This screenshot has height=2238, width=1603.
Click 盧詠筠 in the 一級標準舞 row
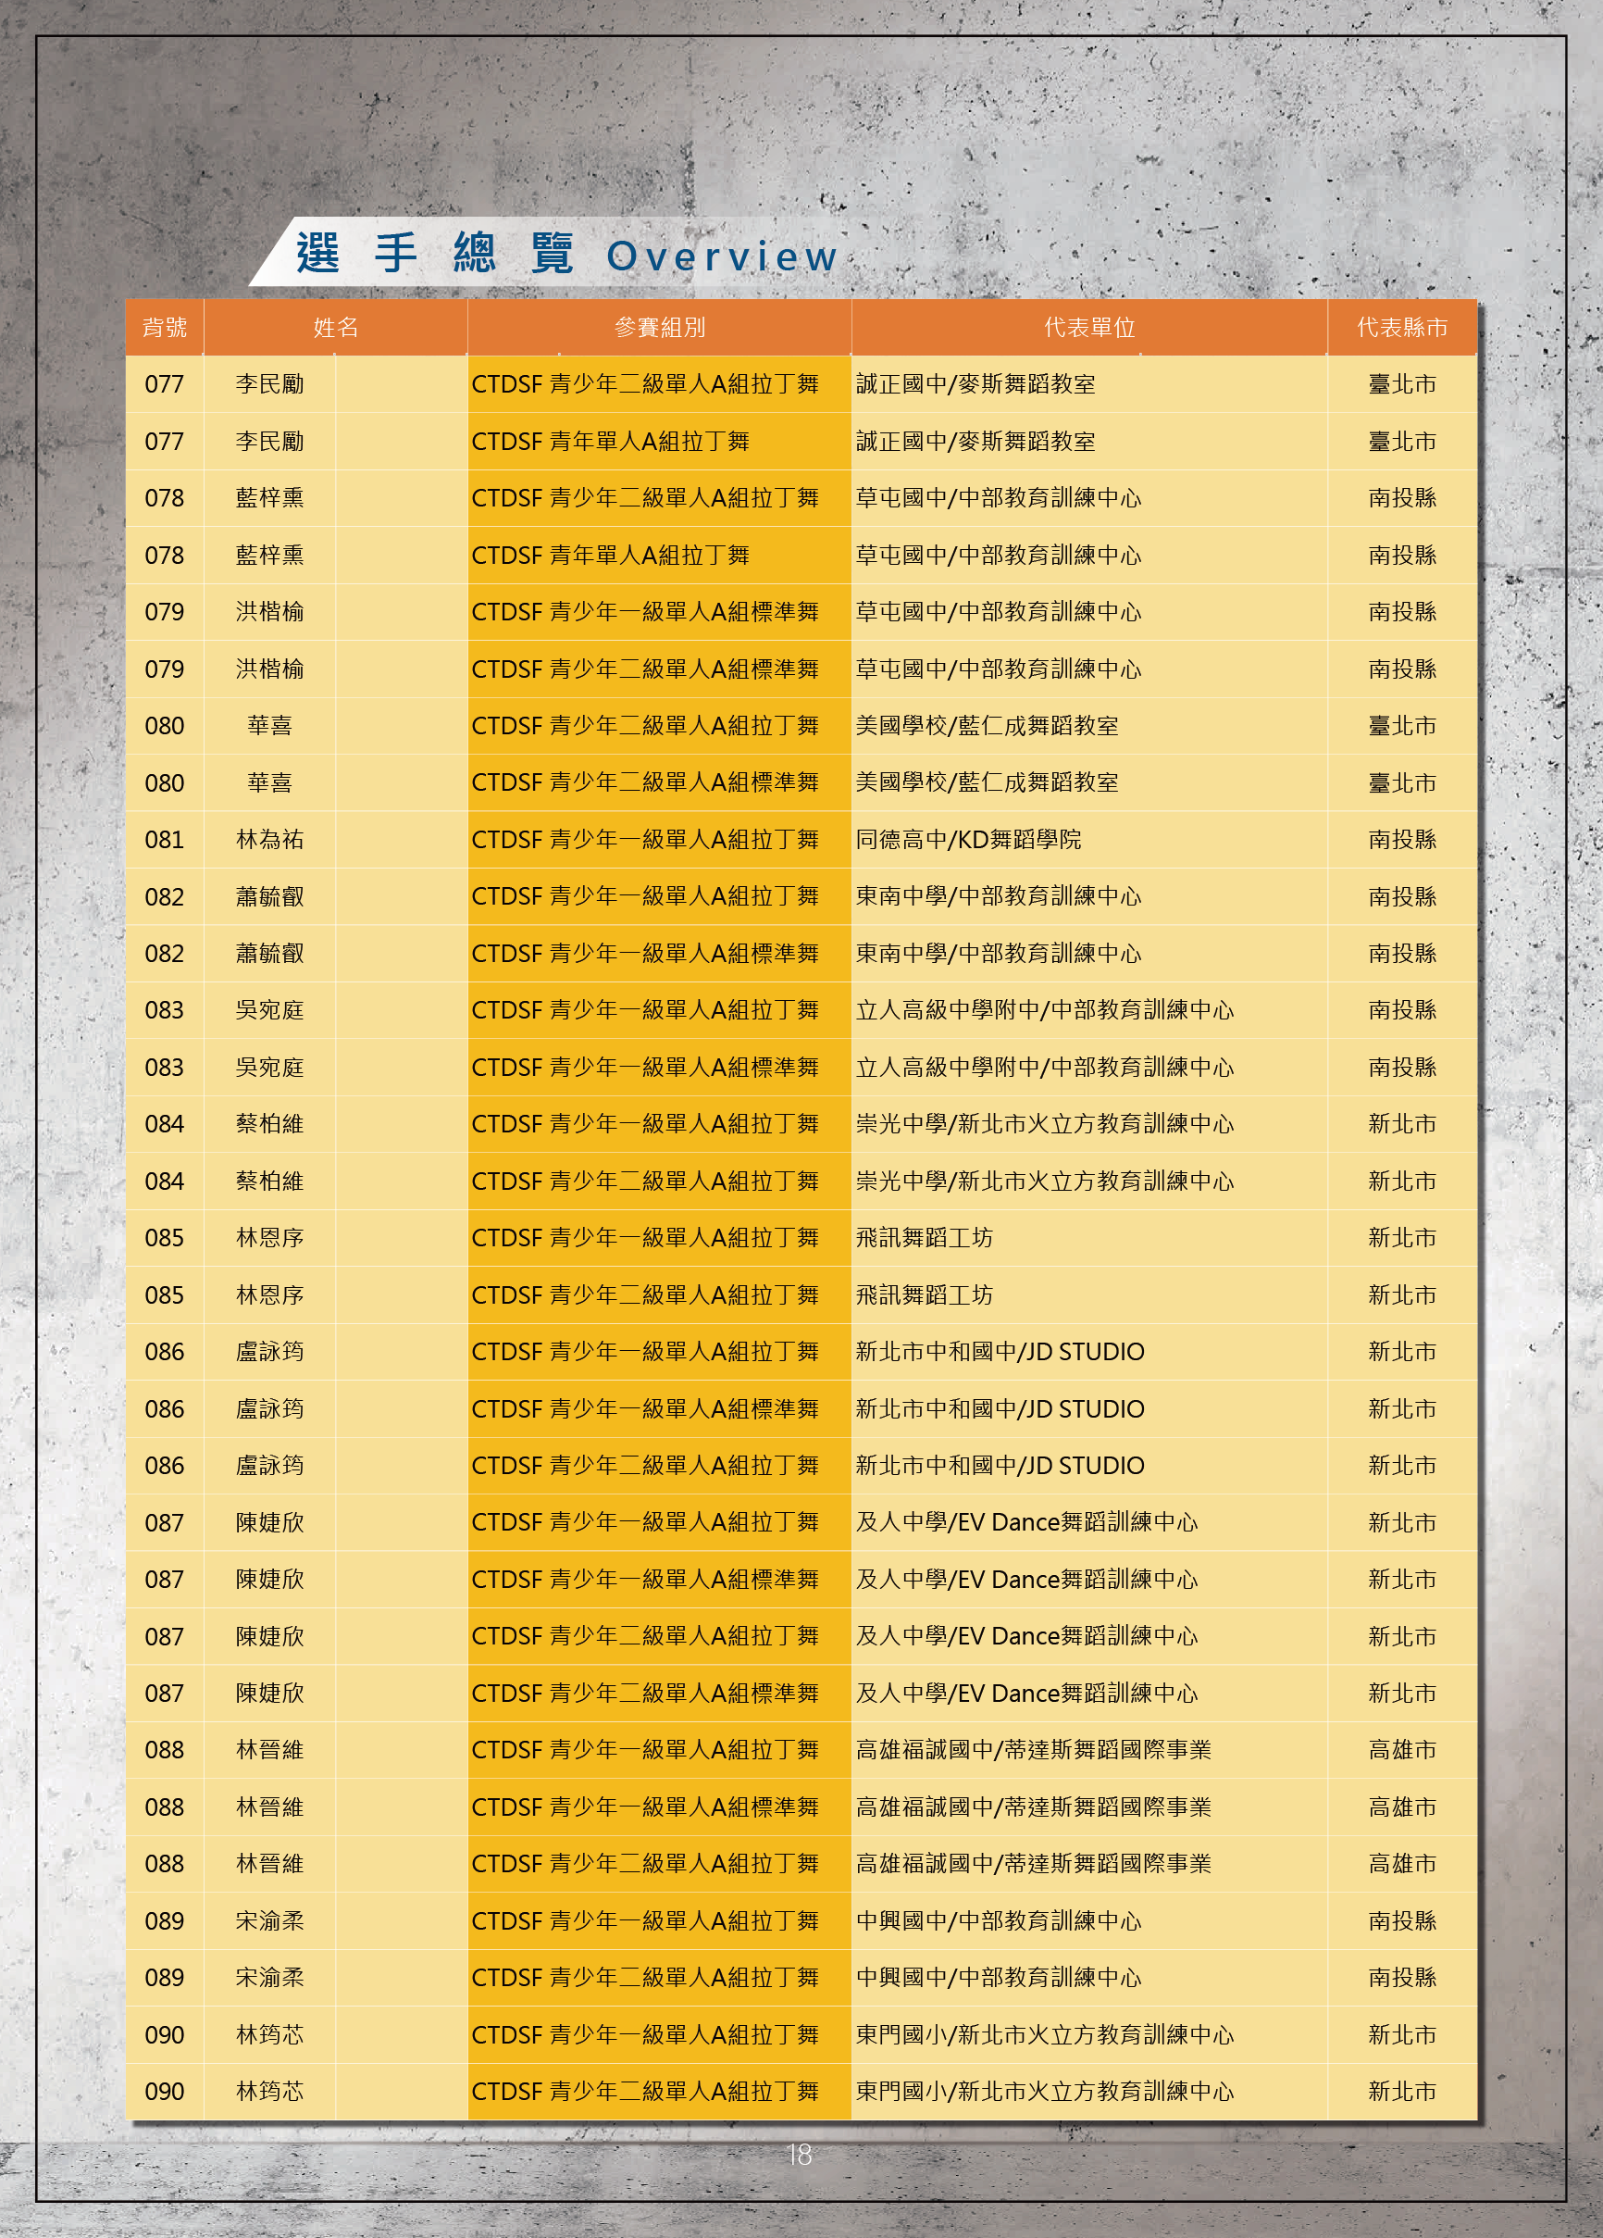pyautogui.click(x=269, y=1409)
